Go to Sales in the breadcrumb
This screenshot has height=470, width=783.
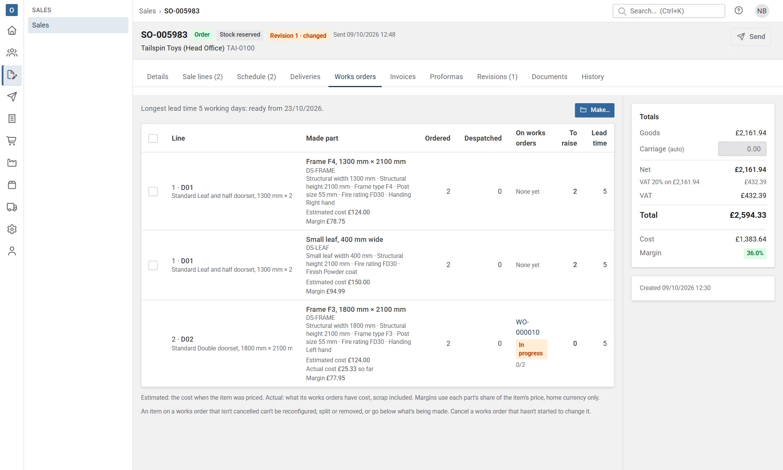(147, 11)
